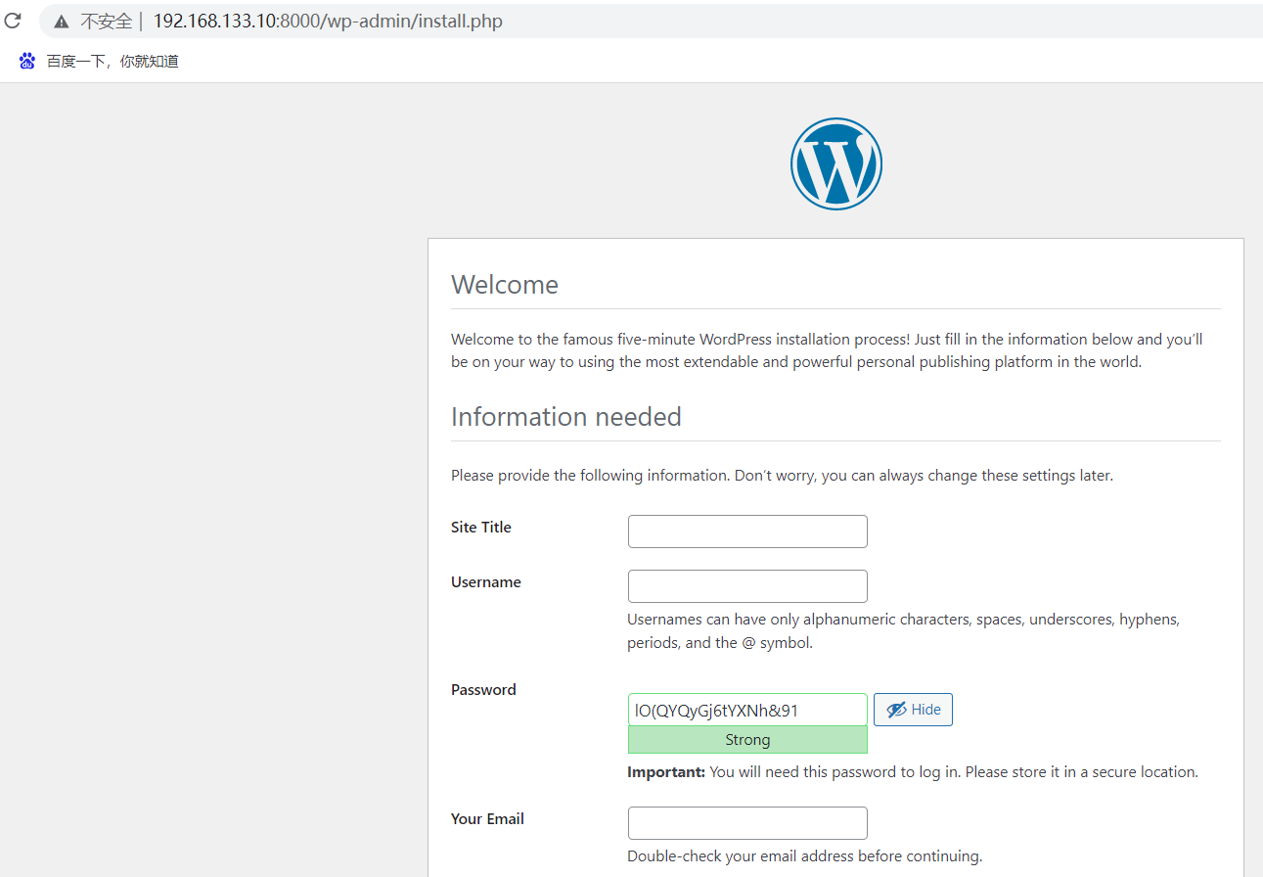Click the Welcome heading
Screen dimensions: 1263x877
click(x=505, y=285)
